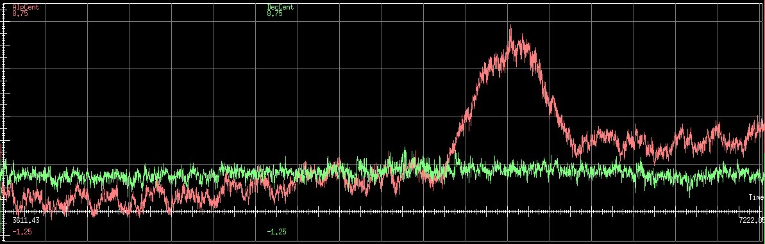Click the red -1.25 lower limit
This screenshot has width=765, height=244.
[x=22, y=232]
